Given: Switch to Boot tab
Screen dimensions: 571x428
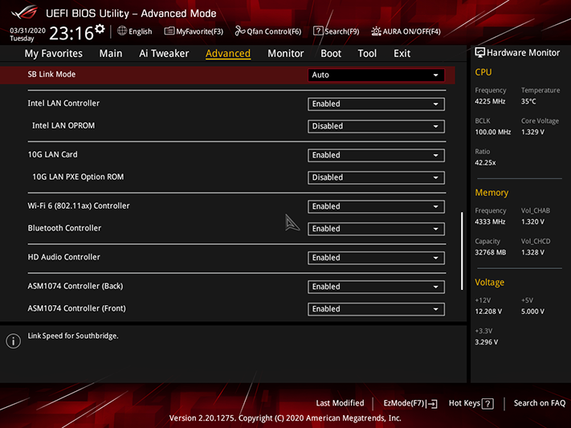Looking at the screenshot, I should [x=331, y=54].
